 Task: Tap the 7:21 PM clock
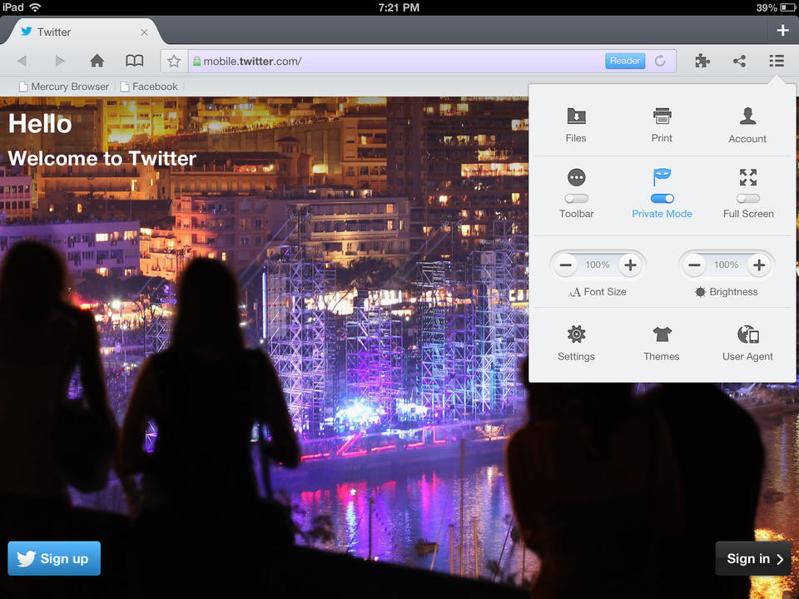pos(399,7)
